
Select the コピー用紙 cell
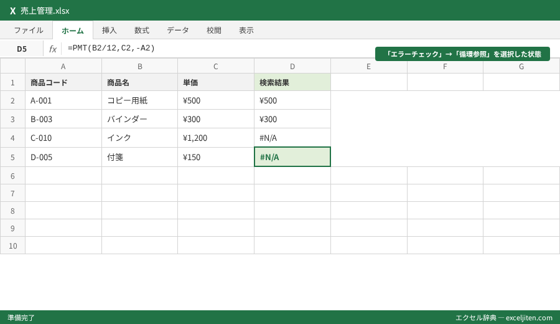[139, 100]
